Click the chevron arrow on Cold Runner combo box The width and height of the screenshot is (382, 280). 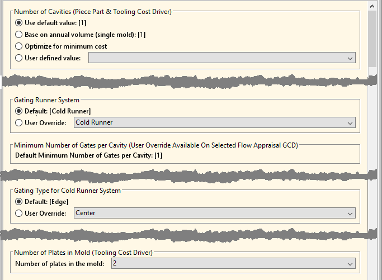coord(350,123)
